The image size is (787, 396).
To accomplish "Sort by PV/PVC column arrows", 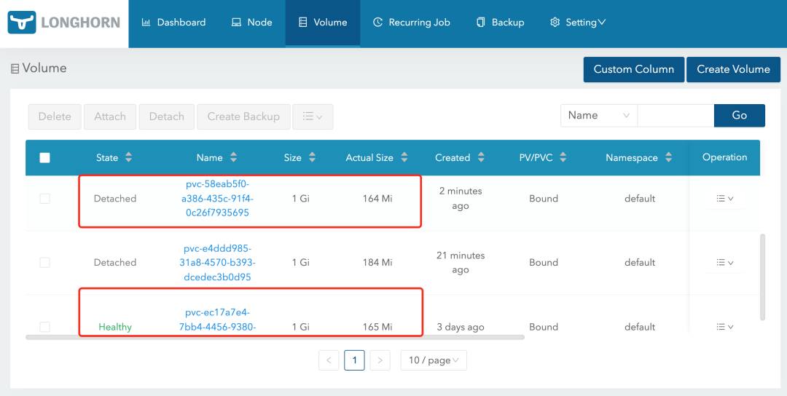I will pos(563,158).
